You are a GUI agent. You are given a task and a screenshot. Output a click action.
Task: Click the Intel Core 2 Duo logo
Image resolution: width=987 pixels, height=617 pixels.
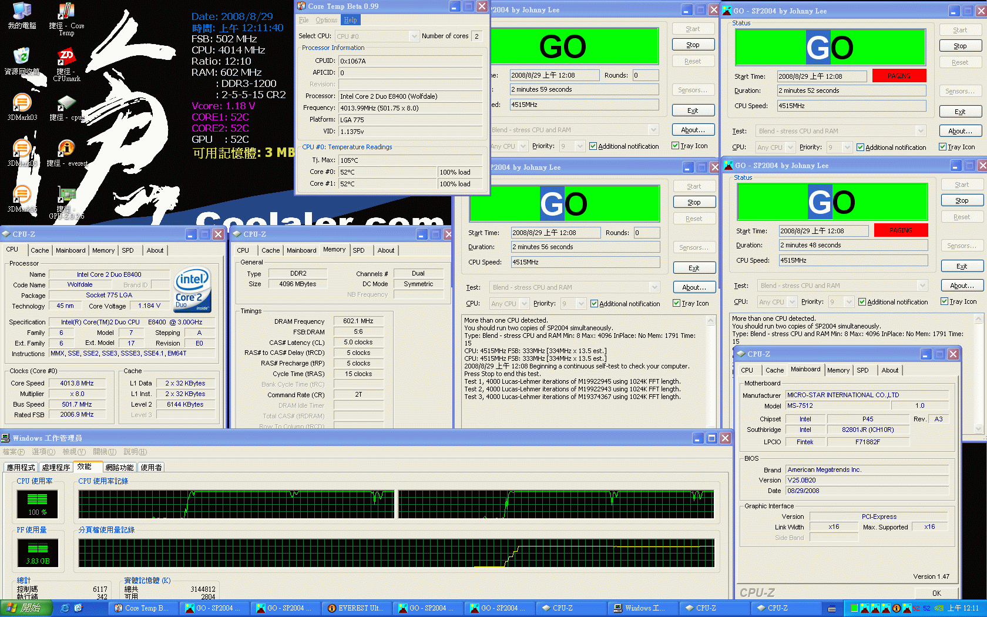(193, 290)
